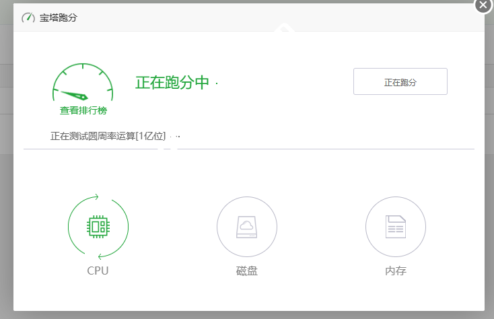Click the small gauge icon in title bar

coord(28,17)
